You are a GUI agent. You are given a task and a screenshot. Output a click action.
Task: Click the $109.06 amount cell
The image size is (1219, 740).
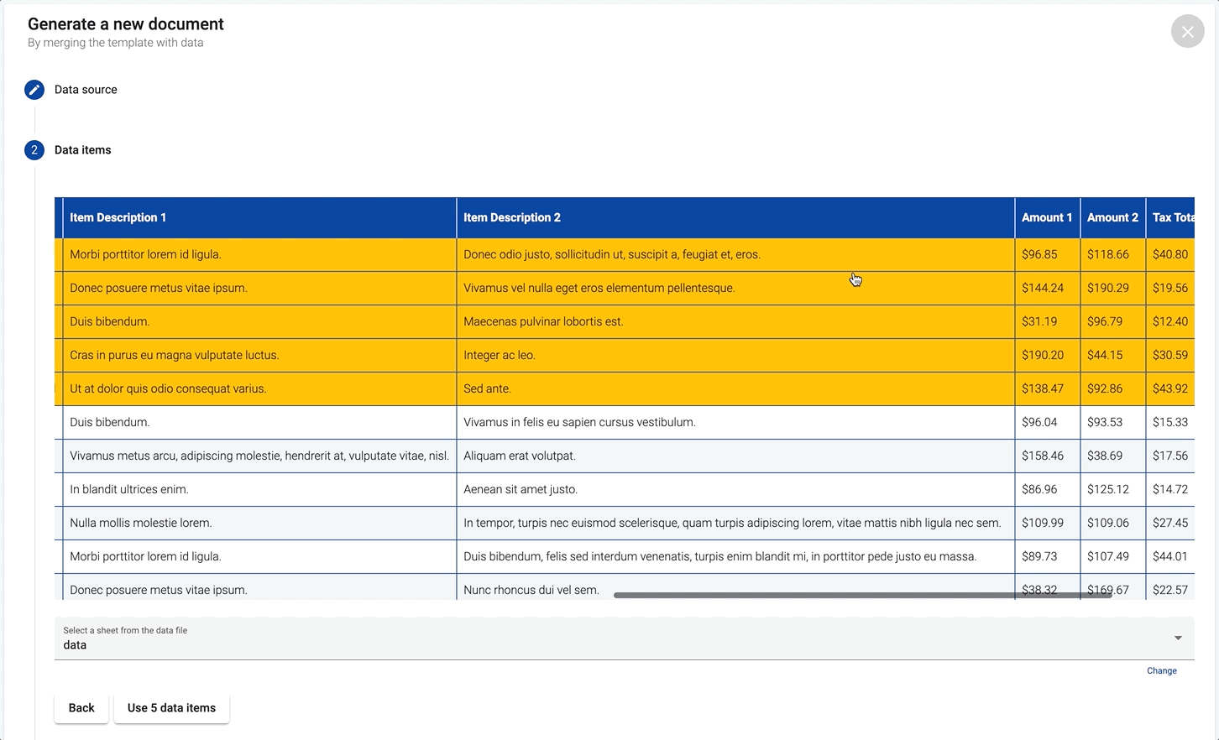(1112, 524)
